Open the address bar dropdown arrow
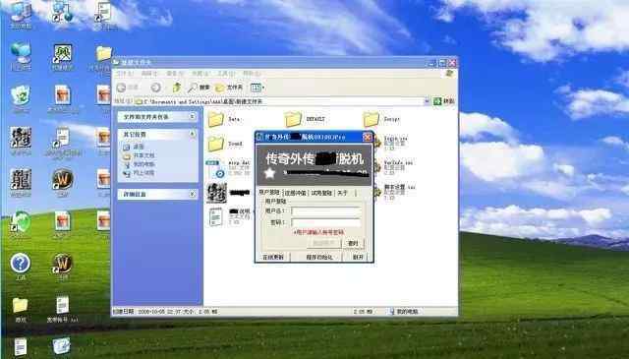This screenshot has height=359, width=629. (x=427, y=101)
